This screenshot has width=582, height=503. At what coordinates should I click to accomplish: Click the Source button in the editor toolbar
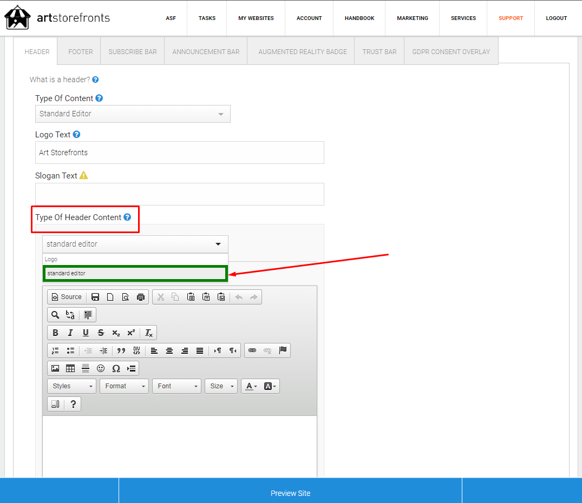[67, 297]
